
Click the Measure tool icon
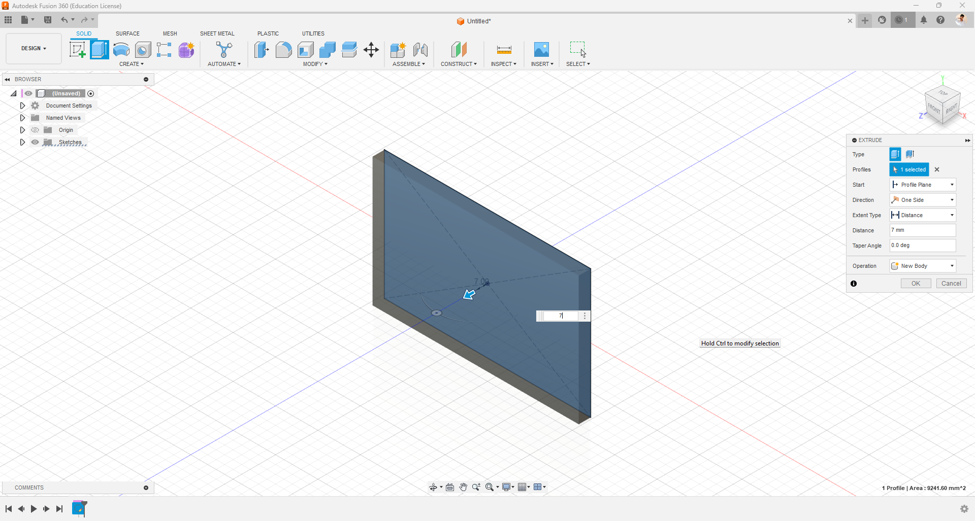504,50
